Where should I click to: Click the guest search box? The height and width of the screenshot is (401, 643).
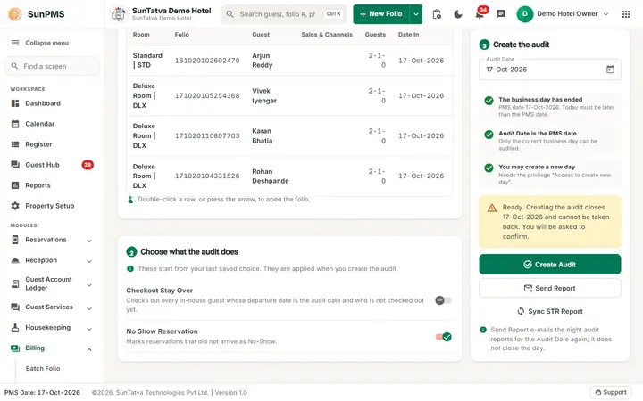(x=284, y=14)
